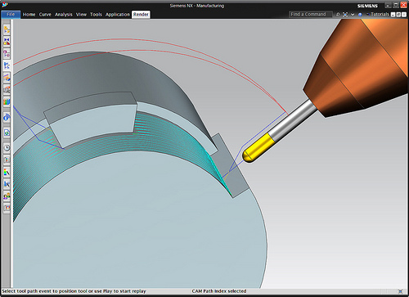Image resolution: width=409 pixels, height=297 pixels.
Task: Maximize the Siemens NX application window
Action: tap(396, 5)
